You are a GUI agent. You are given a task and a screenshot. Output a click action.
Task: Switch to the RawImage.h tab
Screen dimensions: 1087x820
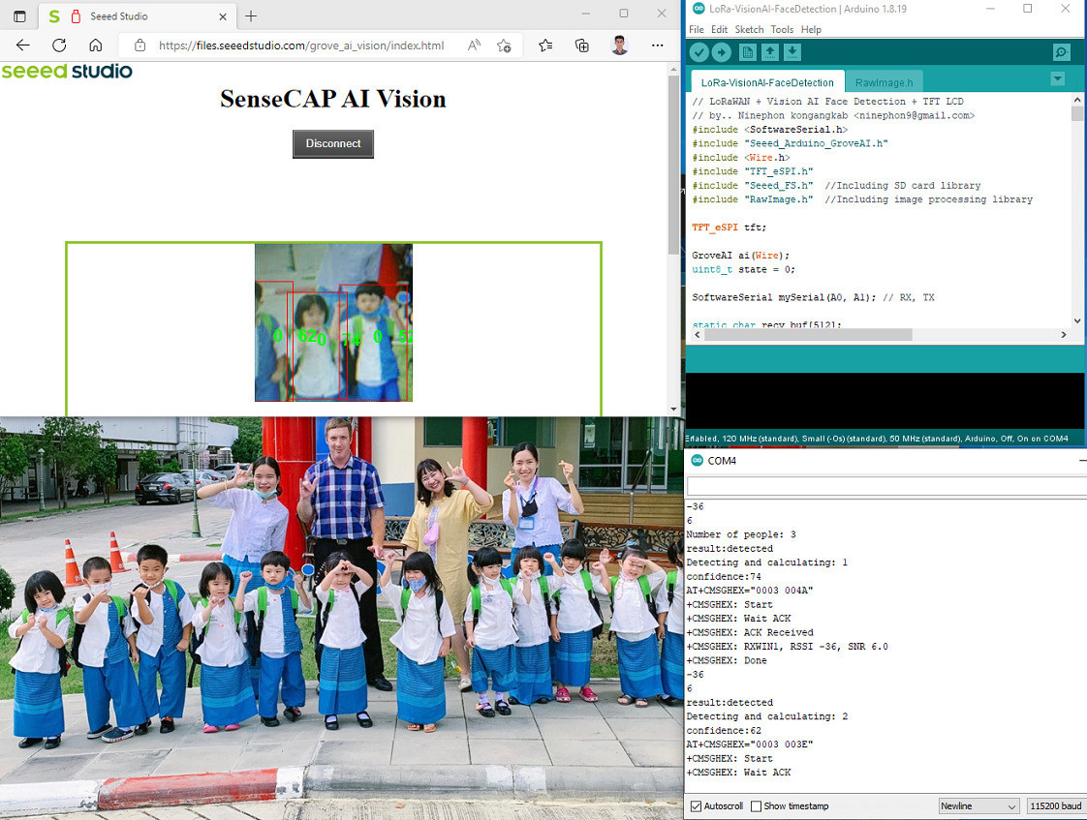[884, 82]
